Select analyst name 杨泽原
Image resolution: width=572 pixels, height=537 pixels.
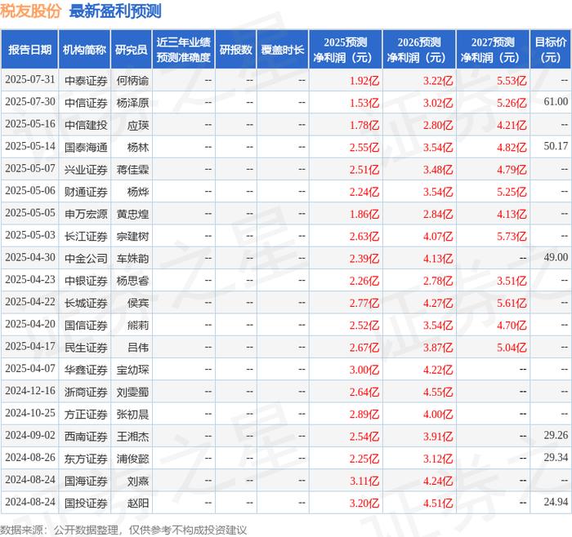click(132, 103)
